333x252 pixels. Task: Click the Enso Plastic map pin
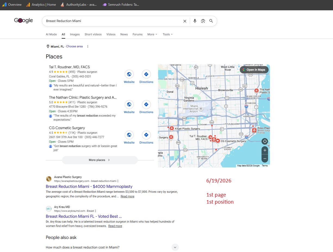(254, 130)
